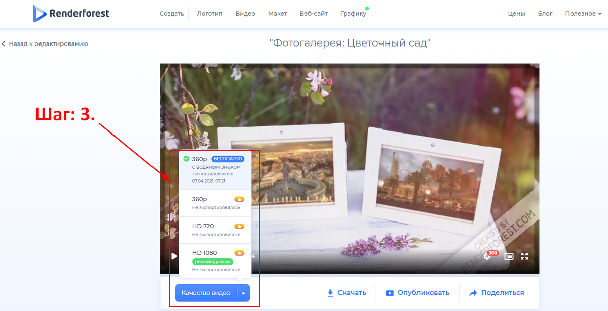Open the Логотип menu item
The width and height of the screenshot is (608, 311).
210,14
